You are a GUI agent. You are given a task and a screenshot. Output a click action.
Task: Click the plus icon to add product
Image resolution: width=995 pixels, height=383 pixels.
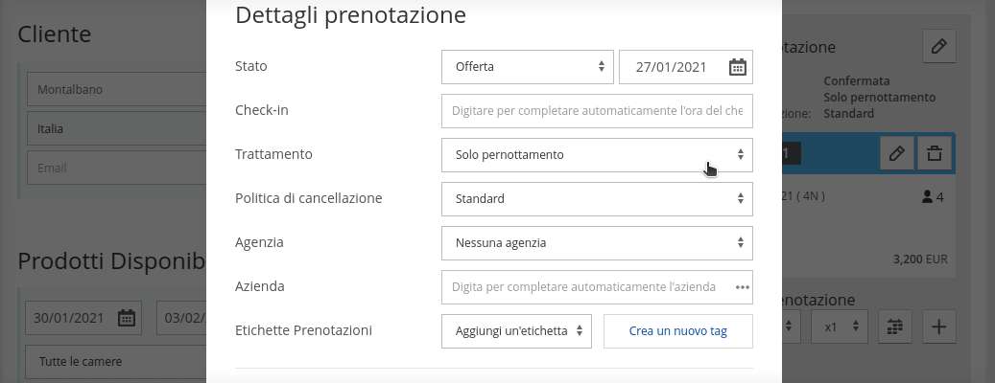(938, 327)
